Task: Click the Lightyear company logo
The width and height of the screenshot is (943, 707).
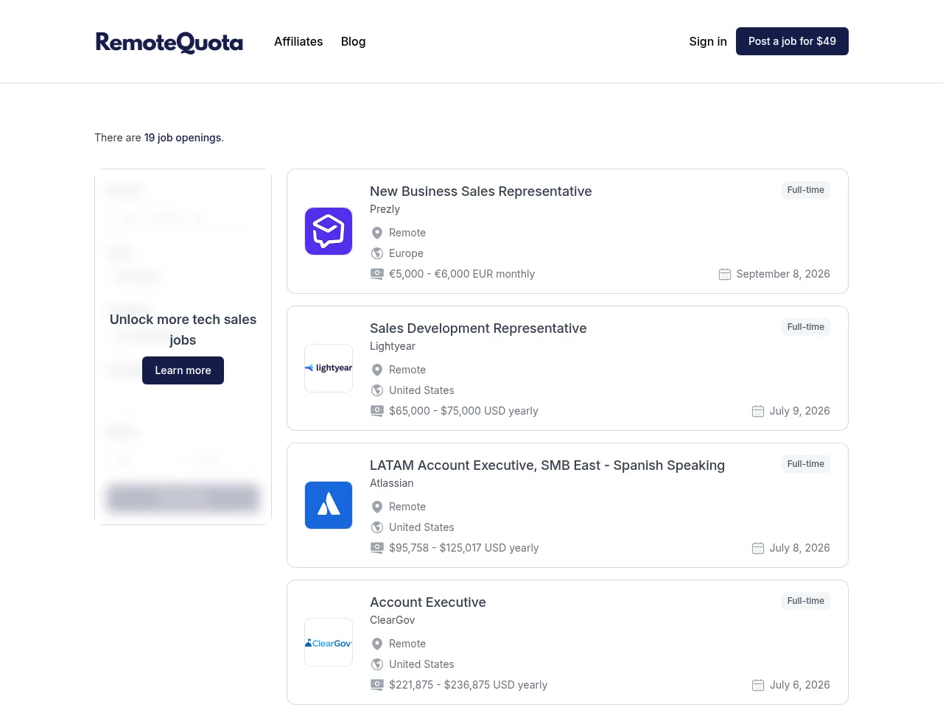Action: click(x=329, y=368)
